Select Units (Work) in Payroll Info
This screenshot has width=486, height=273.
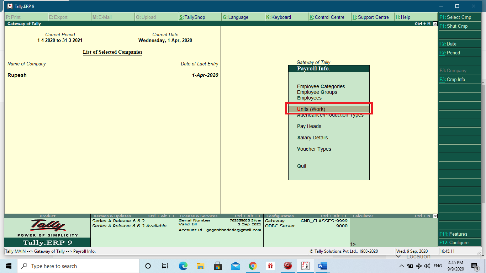(x=310, y=109)
